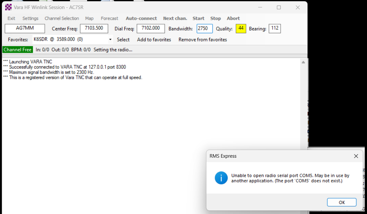Click the yellow Quality value 44
Viewport: 367px width, 214px height.
point(241,29)
